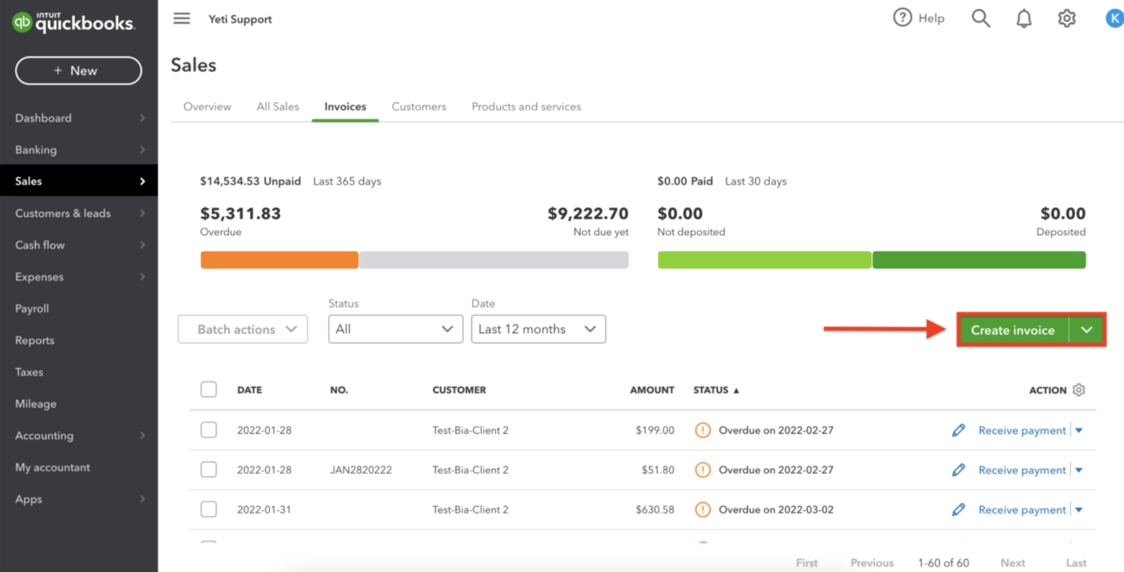Screen dimensions: 1124x572
Task: Go to Last page in pagination
Action: [x=1076, y=563]
